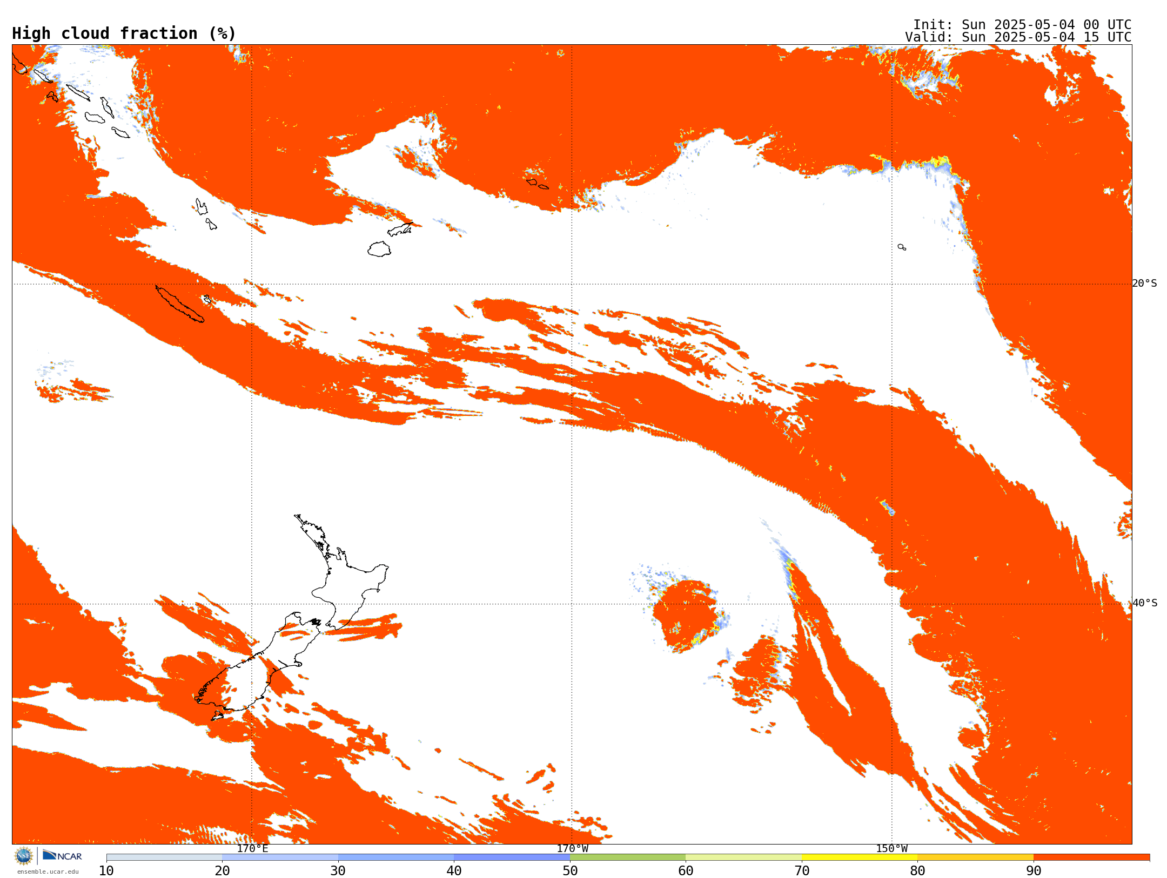The image size is (1167, 878).
Task: Pick the 10-20 pale gray colorbar segment
Action: [164, 857]
